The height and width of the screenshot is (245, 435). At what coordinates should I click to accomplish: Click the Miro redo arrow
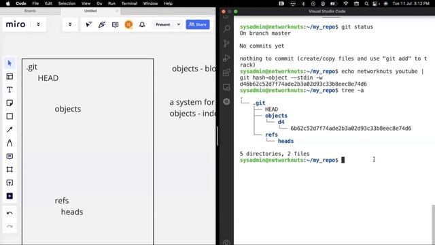coord(10,227)
